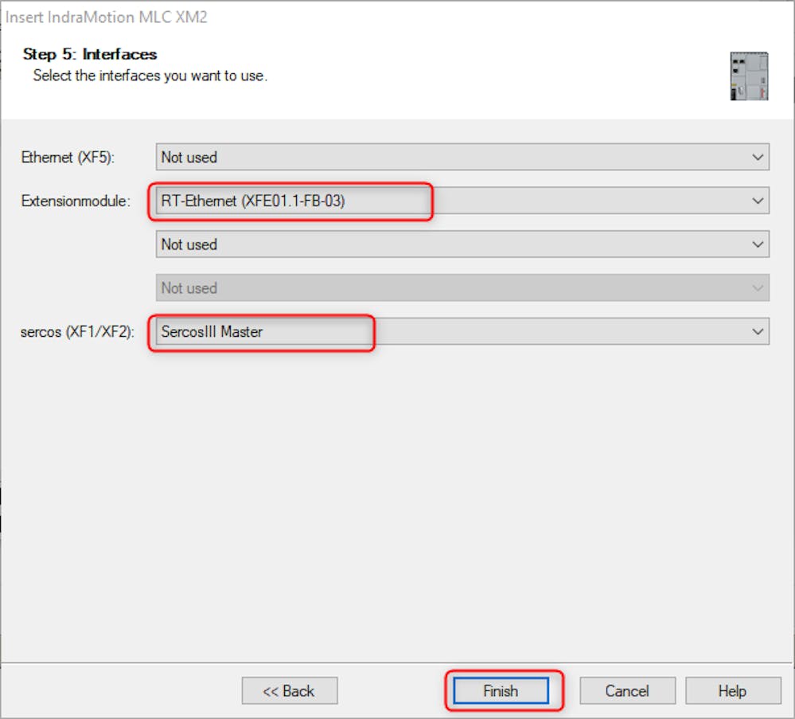Click the 'Ethernet (XF5):' label
Viewport: 795px width, 719px height.
68,158
